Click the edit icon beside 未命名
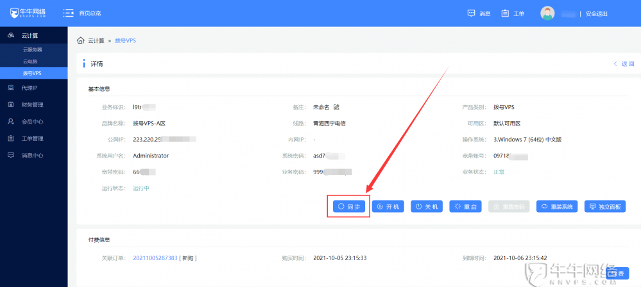641x287 pixels. (336, 106)
